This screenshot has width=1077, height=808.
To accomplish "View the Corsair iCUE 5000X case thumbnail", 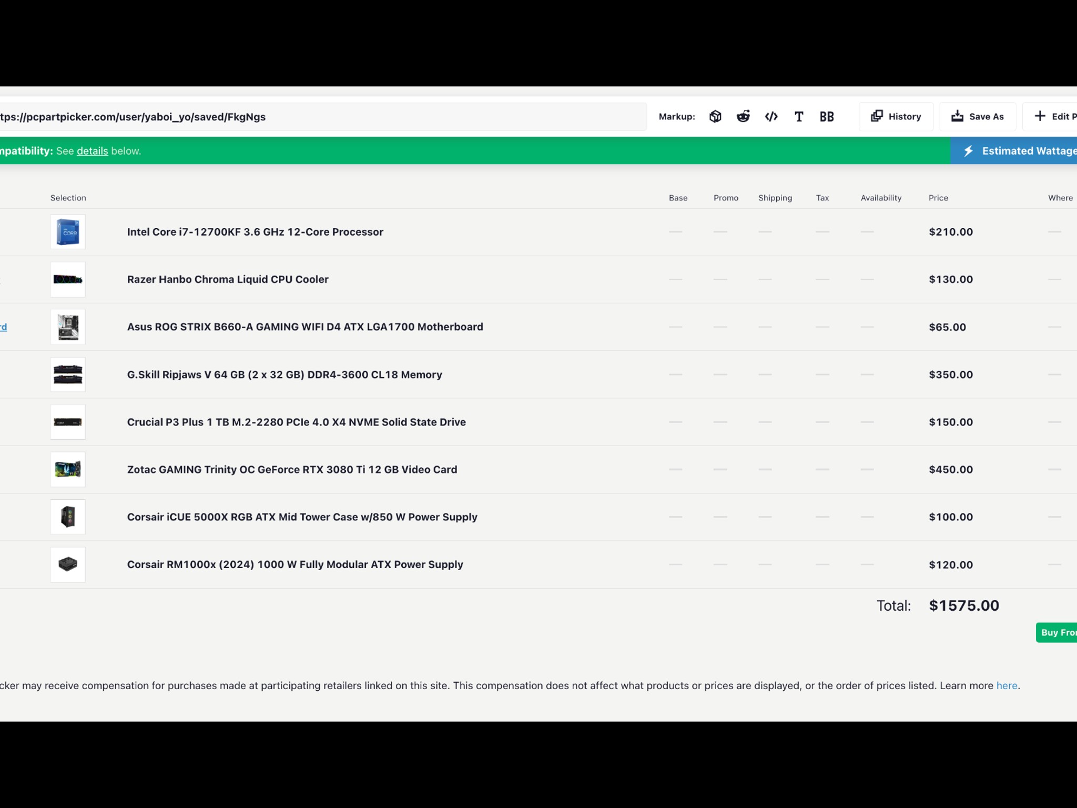I will pyautogui.click(x=68, y=517).
